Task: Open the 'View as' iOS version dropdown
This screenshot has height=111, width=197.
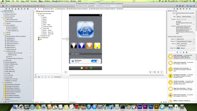Action: coord(185,43)
